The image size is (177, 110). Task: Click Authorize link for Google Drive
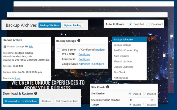pos(84,64)
